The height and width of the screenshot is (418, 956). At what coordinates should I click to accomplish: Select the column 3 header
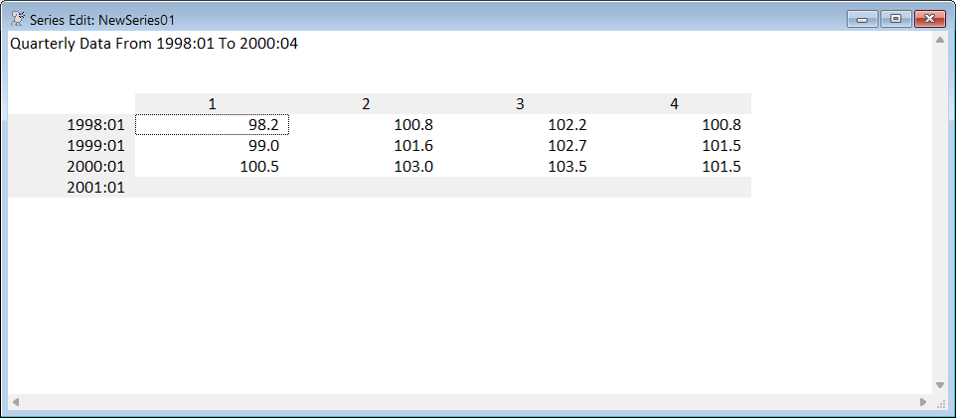(520, 104)
